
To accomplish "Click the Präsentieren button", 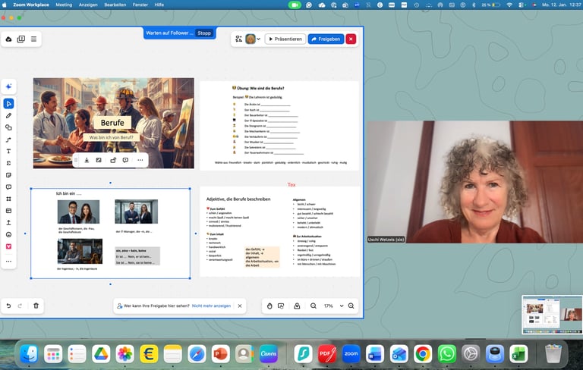I will click(x=285, y=39).
